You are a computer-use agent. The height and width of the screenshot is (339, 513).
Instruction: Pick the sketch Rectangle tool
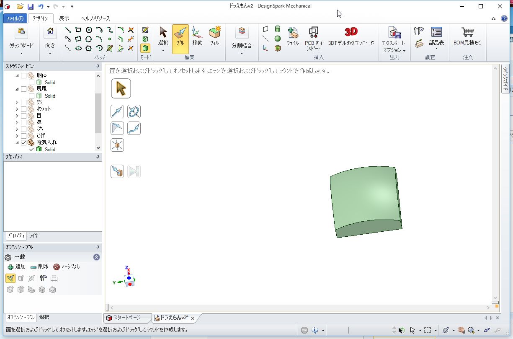tap(78, 30)
